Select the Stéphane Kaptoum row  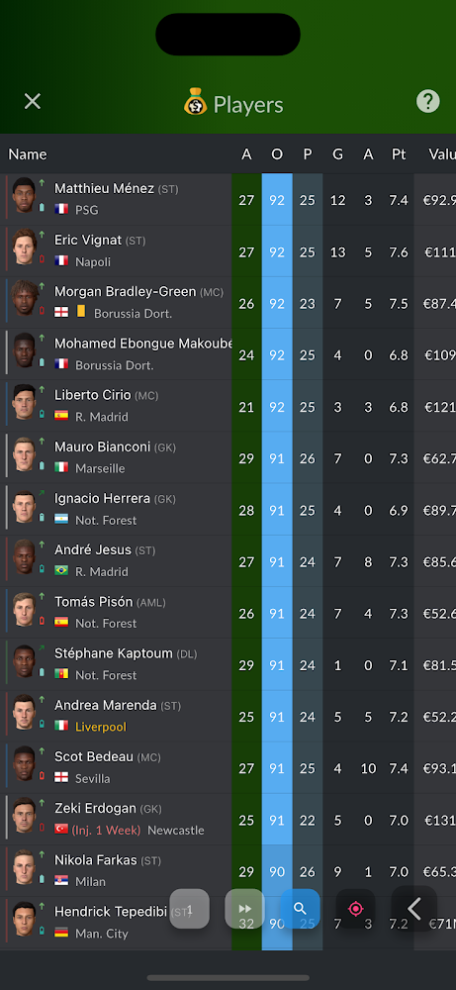[x=228, y=665]
